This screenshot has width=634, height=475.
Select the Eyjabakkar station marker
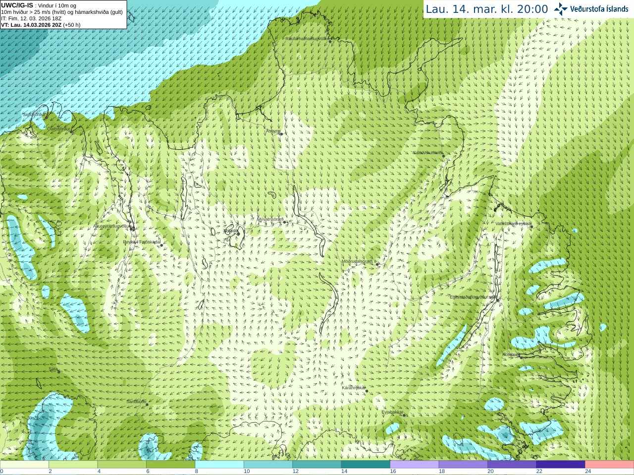(404, 415)
